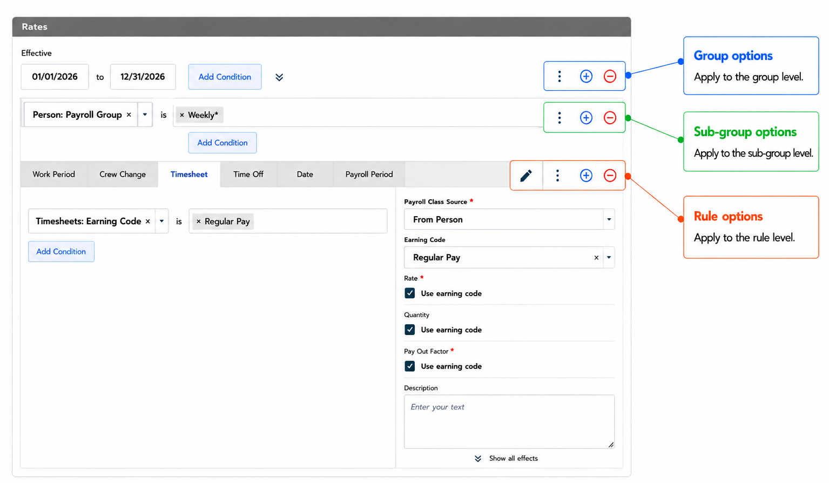The width and height of the screenshot is (829, 483).
Task: Uncheck Quantity Use earning code
Action: 410,330
